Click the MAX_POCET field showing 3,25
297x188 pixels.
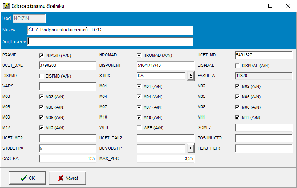click(x=166, y=159)
